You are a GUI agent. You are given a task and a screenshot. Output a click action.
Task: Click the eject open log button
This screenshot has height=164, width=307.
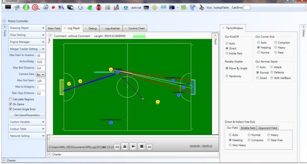tap(125, 146)
